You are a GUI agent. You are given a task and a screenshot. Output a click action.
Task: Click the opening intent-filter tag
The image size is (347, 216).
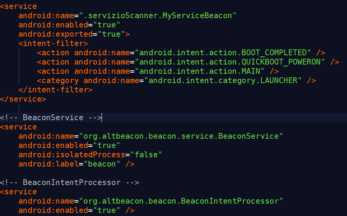[53, 43]
